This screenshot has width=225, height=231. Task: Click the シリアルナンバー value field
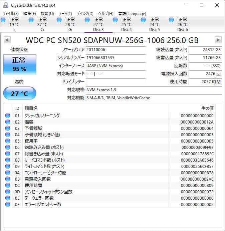coord(116,58)
